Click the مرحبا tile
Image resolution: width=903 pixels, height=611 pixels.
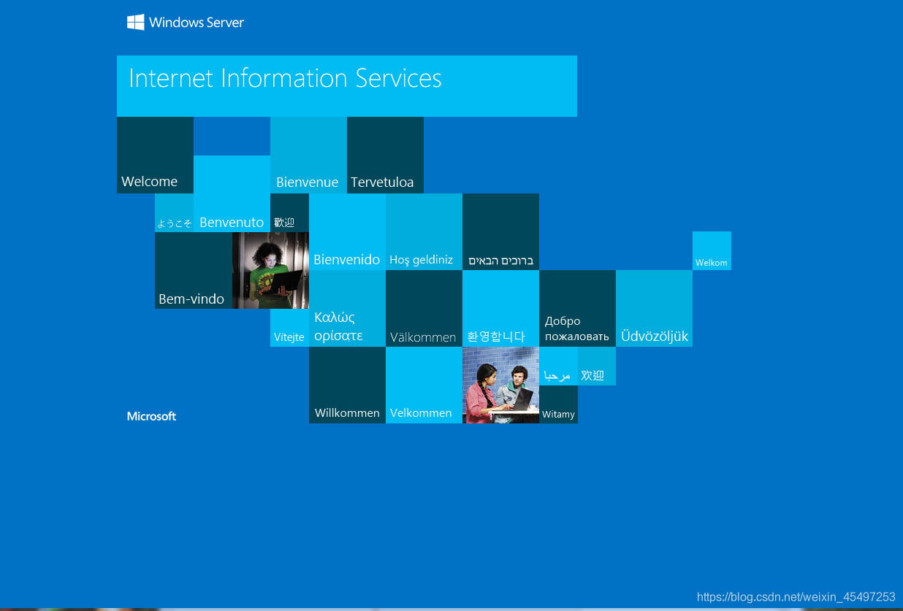[x=558, y=366]
